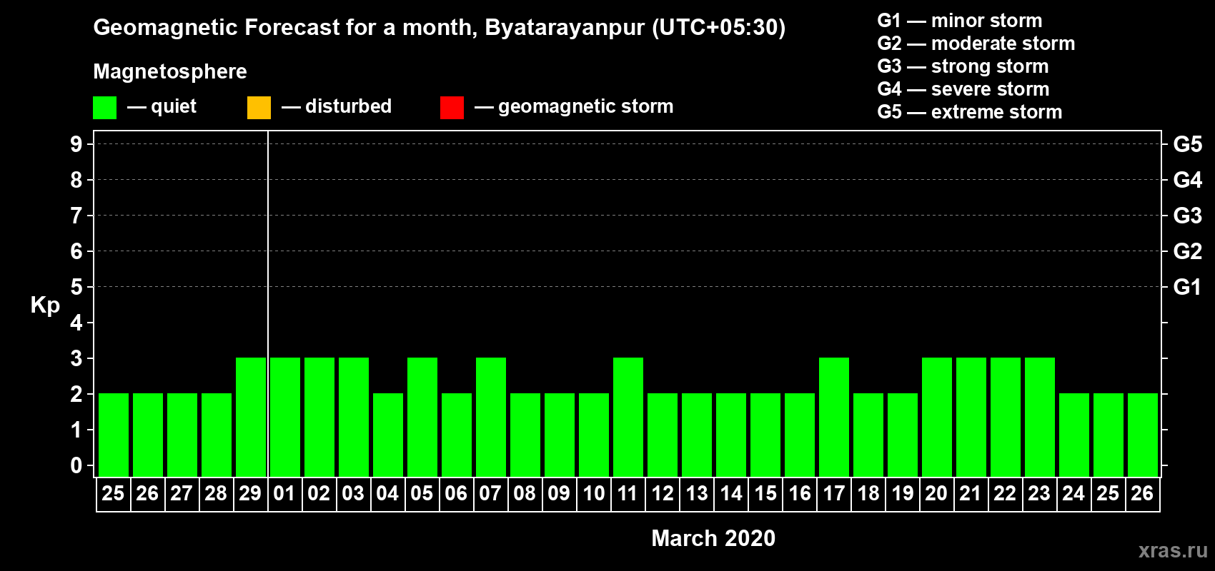Viewport: 1215px width, 571px height.
Task: Click the 'Kp' axis label
Action: pos(45,305)
